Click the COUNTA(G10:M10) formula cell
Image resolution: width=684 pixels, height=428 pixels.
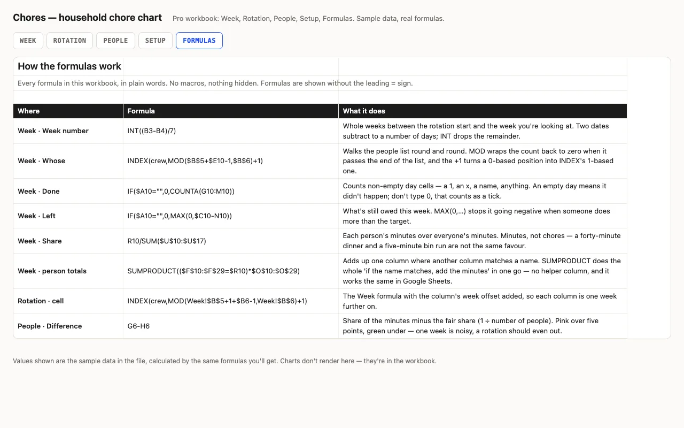click(231, 191)
